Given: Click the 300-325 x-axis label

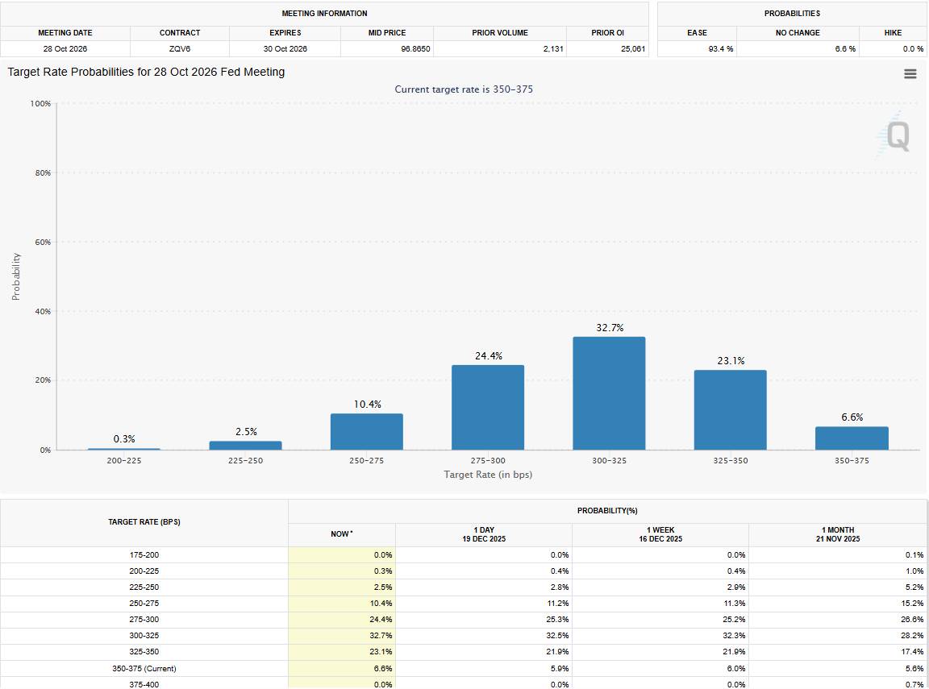Looking at the screenshot, I should point(609,461).
